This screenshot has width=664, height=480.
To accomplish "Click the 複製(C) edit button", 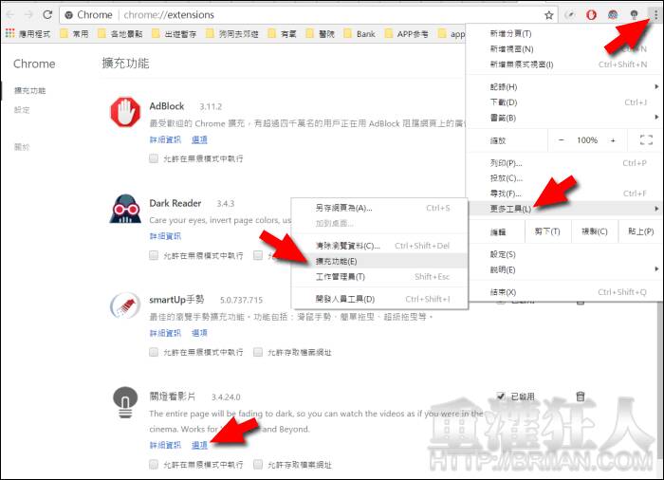I will [595, 231].
